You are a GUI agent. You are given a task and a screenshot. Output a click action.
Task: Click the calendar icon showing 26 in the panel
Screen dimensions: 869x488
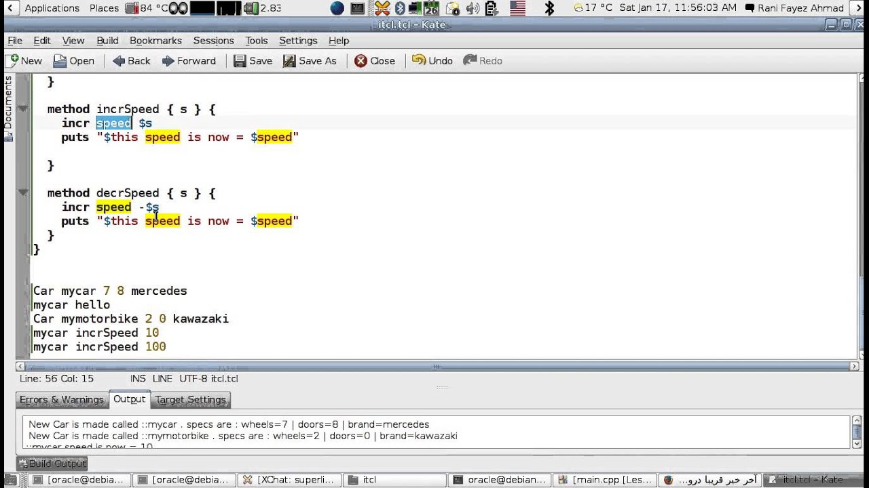[x=431, y=8]
